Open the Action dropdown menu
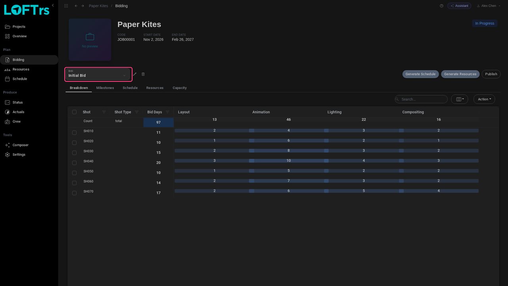 (x=484, y=99)
